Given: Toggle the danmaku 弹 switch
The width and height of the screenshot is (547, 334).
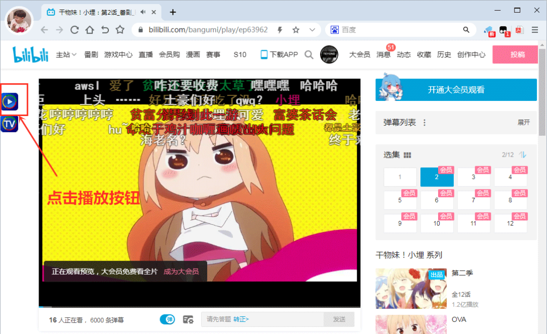Looking at the screenshot, I should coord(168,319).
